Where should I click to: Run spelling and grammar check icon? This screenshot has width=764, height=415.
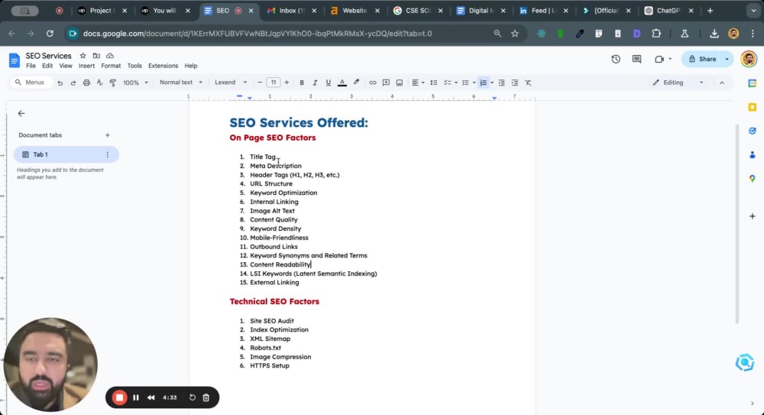pyautogui.click(x=99, y=83)
